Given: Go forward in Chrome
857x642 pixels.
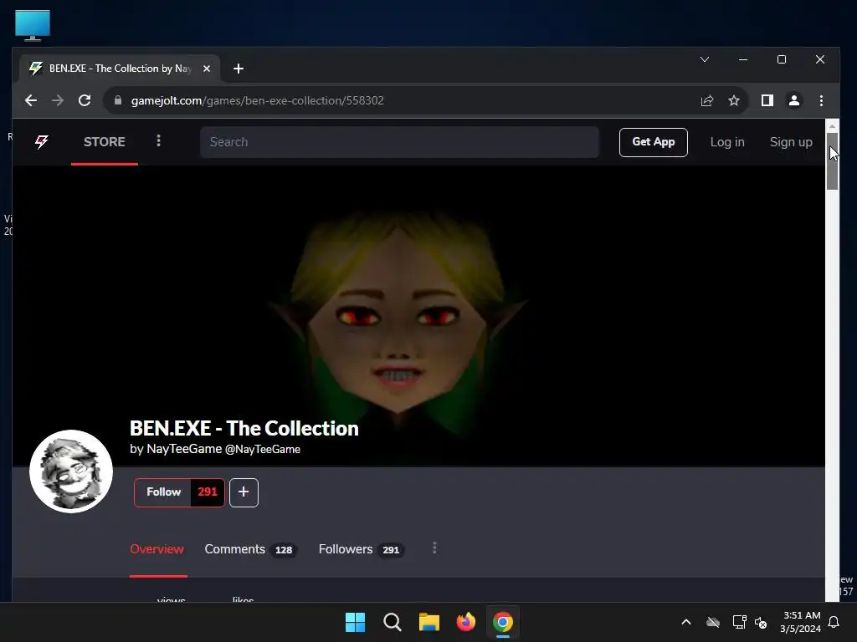Looking at the screenshot, I should [58, 100].
